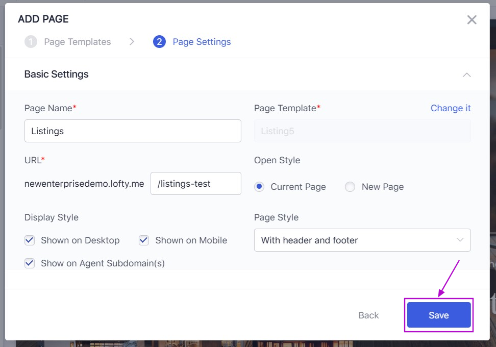Click the step 2 number circle
Image resolution: width=496 pixels, height=347 pixels.
159,42
